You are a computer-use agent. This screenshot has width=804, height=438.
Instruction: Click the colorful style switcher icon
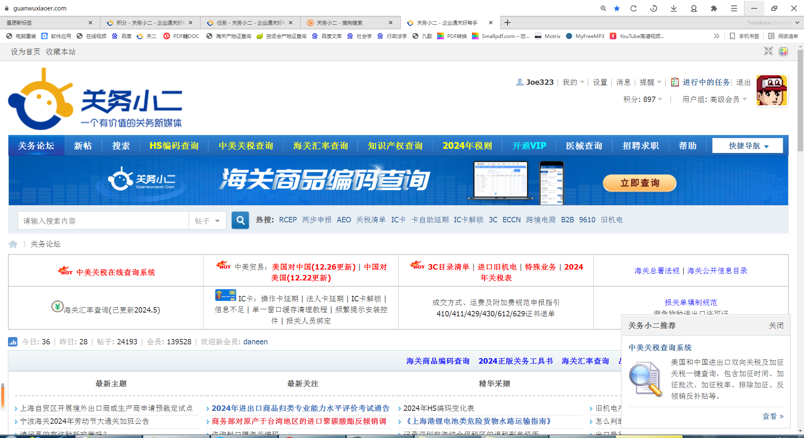click(783, 51)
